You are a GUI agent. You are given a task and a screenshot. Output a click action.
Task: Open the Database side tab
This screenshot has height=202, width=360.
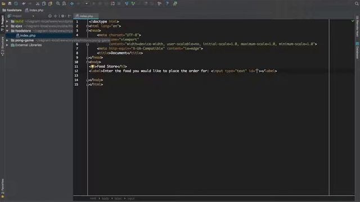[x=357, y=50]
